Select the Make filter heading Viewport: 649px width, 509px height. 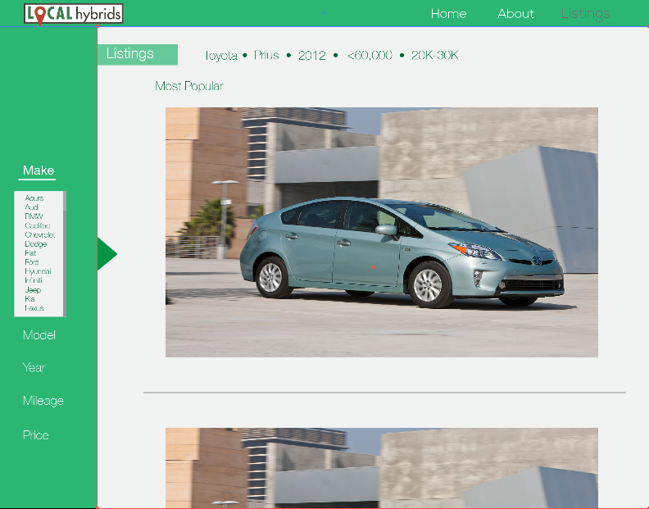tap(38, 170)
